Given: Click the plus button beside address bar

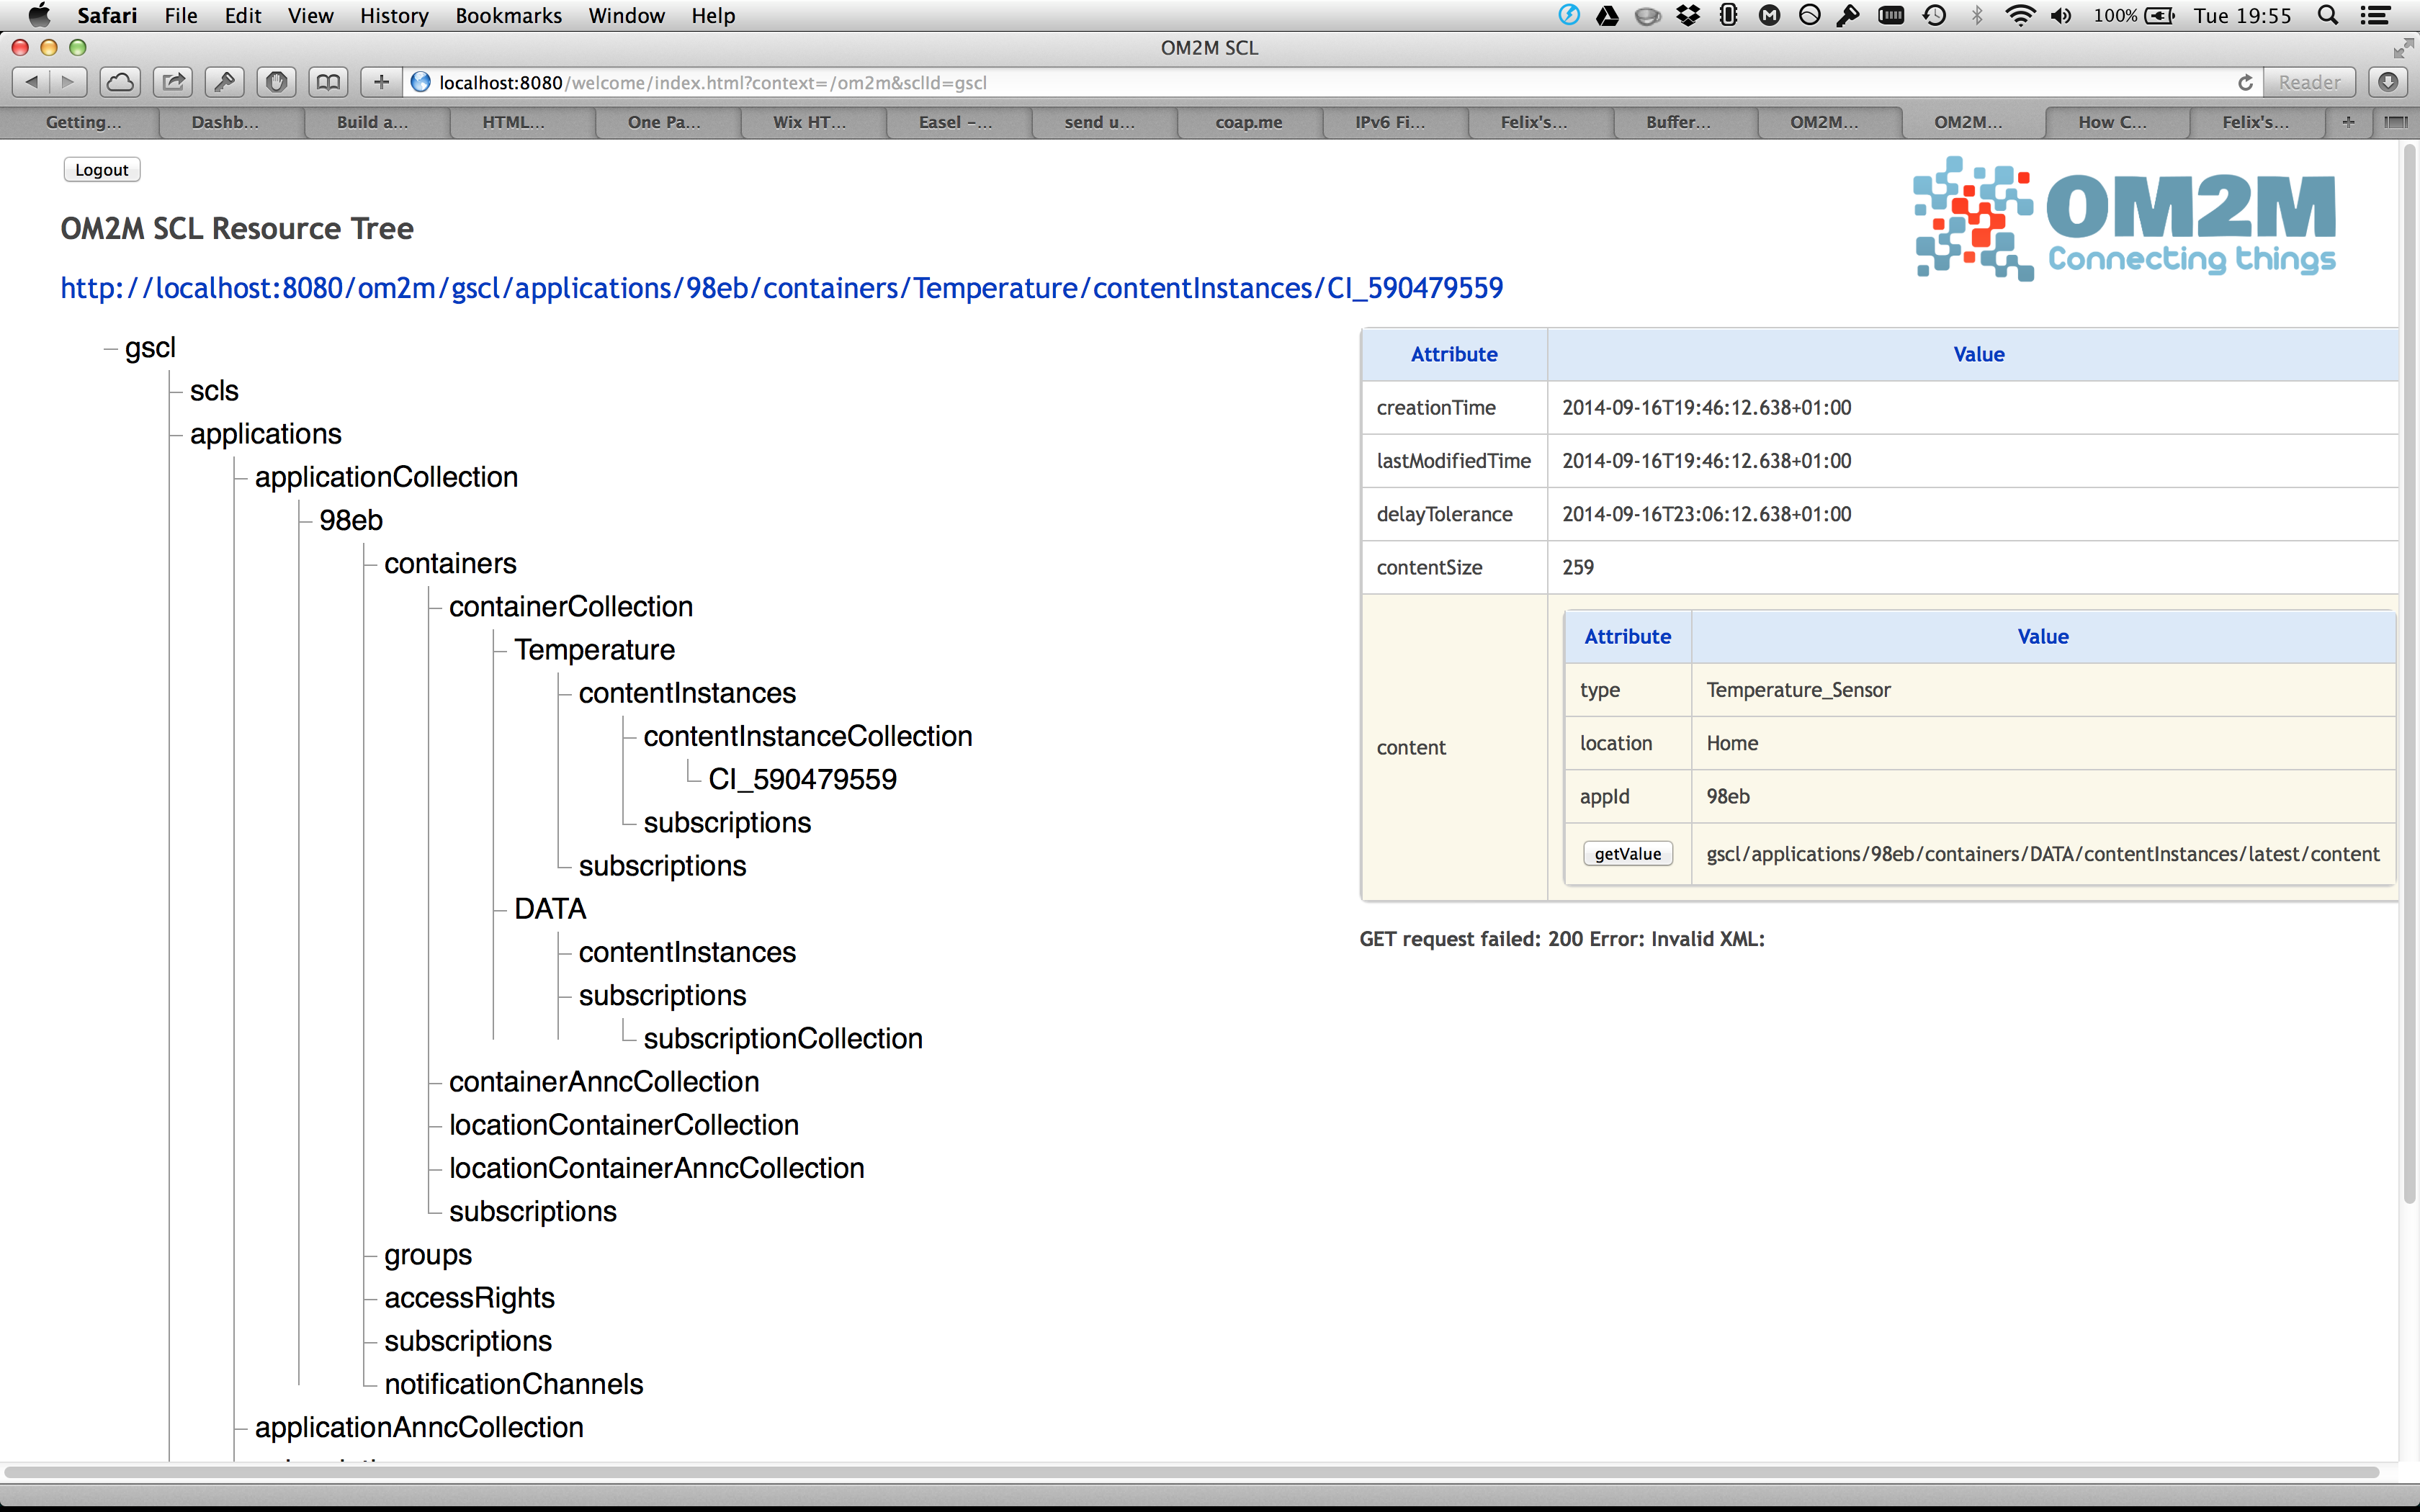Looking at the screenshot, I should 381,82.
